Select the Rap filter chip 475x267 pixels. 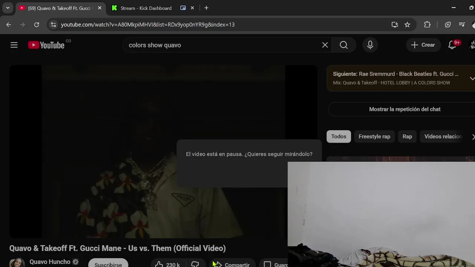(x=407, y=136)
